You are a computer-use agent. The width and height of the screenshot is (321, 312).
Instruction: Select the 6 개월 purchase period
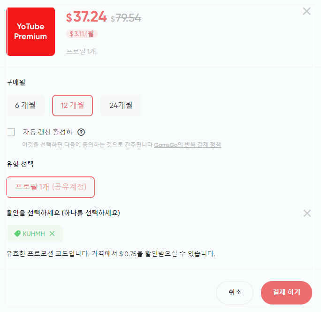click(x=26, y=106)
